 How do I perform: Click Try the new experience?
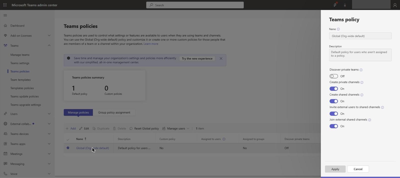(197, 59)
